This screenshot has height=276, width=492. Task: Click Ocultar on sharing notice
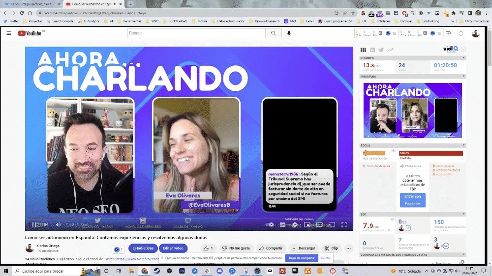click(326, 258)
